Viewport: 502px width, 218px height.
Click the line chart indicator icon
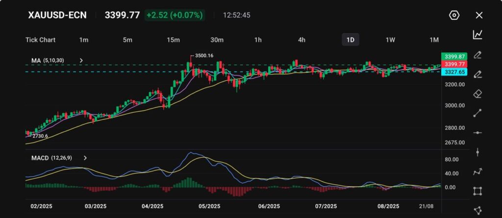[477, 35]
